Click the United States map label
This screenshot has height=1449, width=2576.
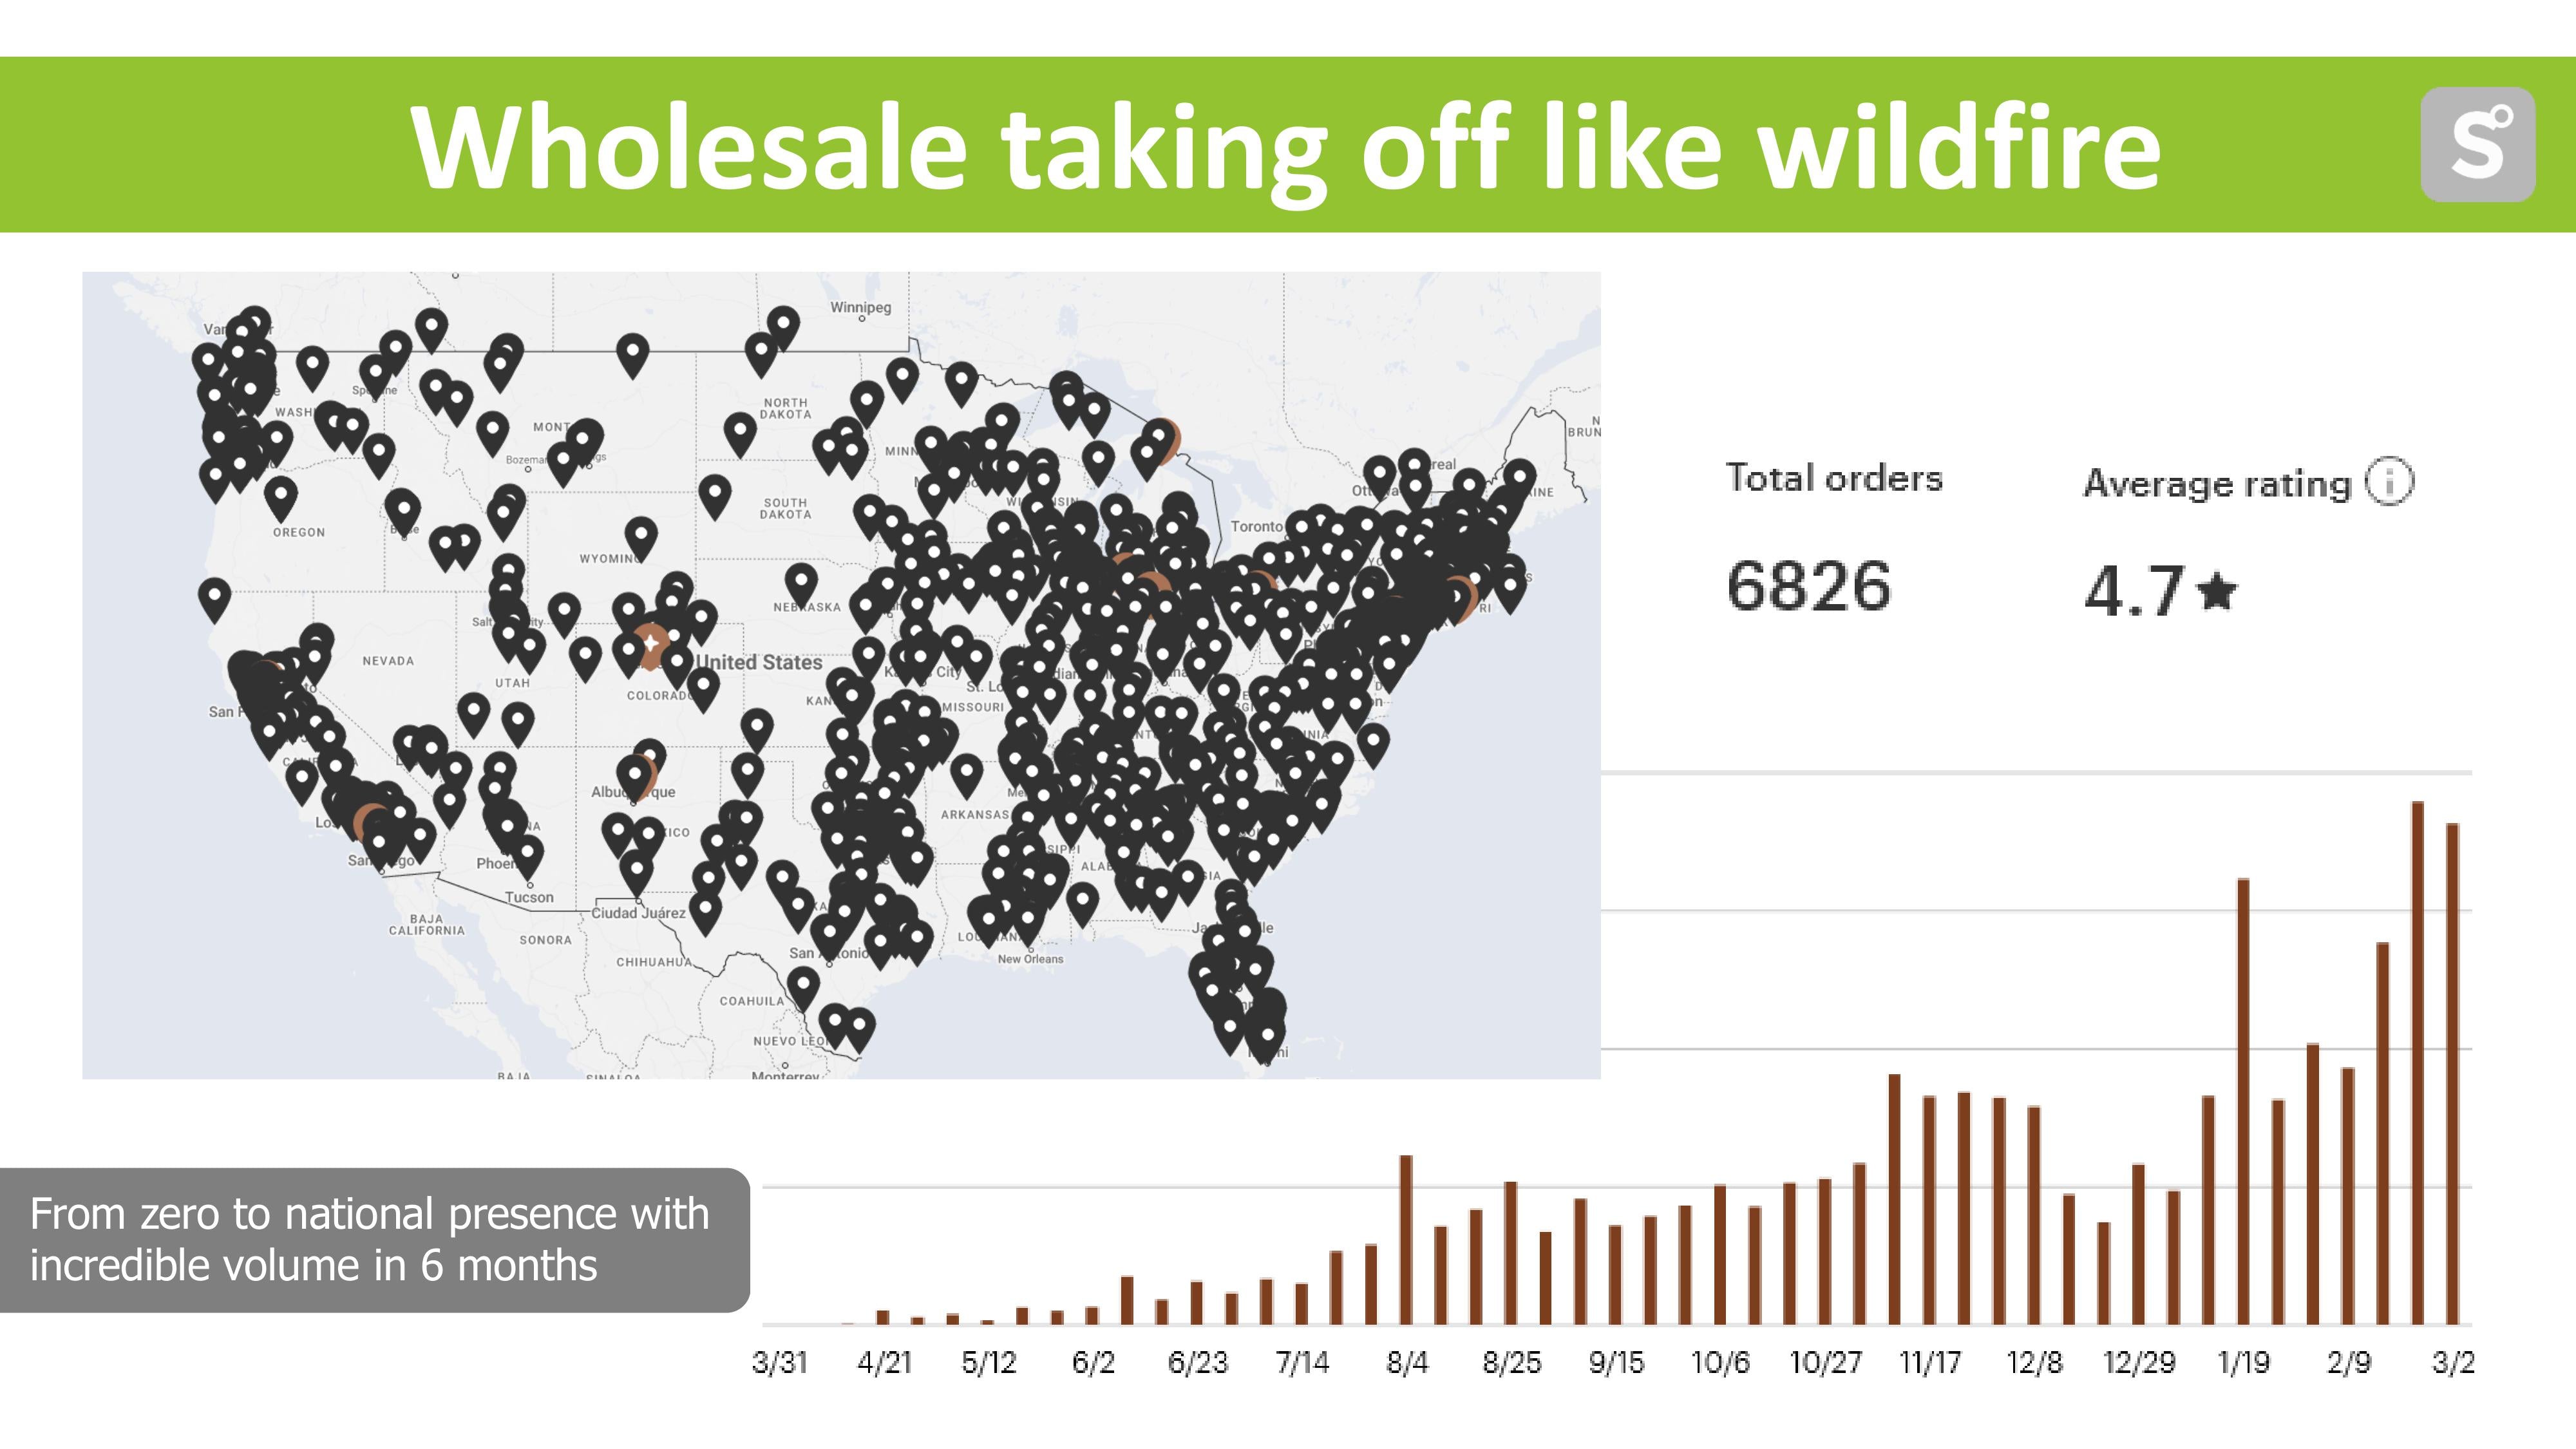[759, 662]
